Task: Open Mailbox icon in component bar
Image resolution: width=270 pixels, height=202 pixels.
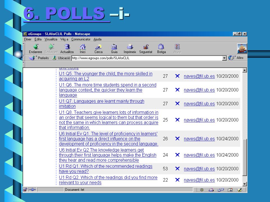Action: (211, 190)
